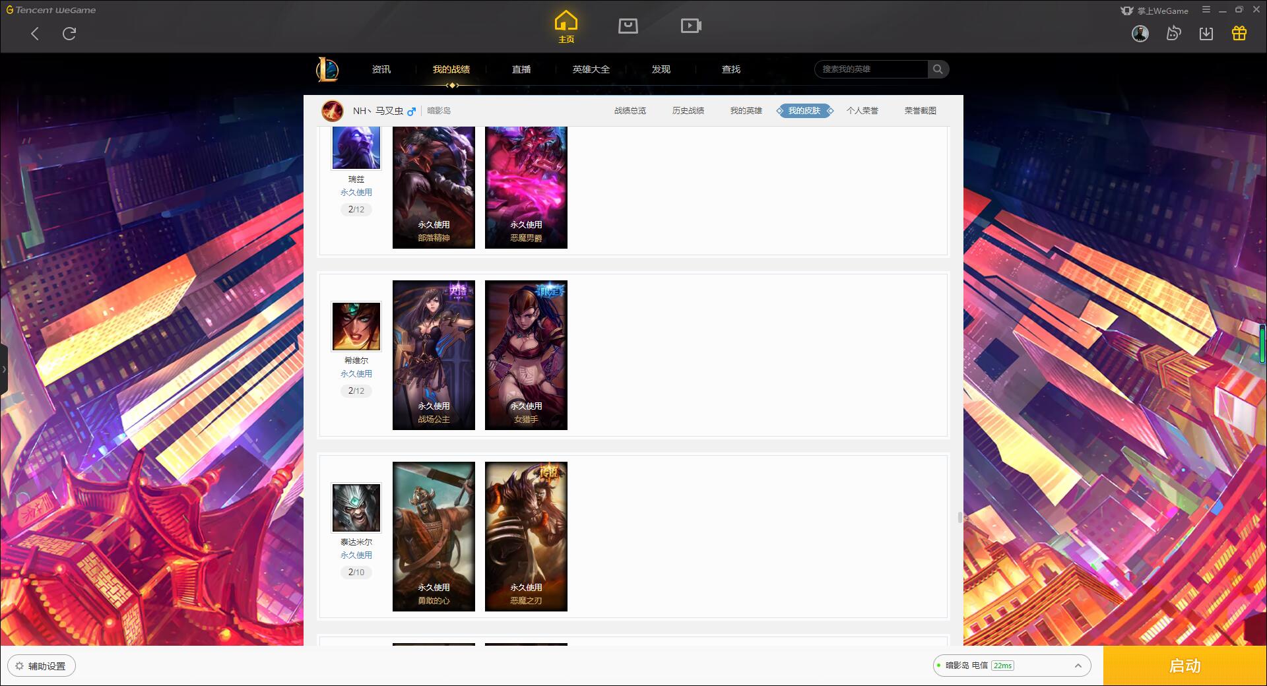Image resolution: width=1267 pixels, height=686 pixels.
Task: Open the 我的战绩 tab
Action: click(451, 69)
